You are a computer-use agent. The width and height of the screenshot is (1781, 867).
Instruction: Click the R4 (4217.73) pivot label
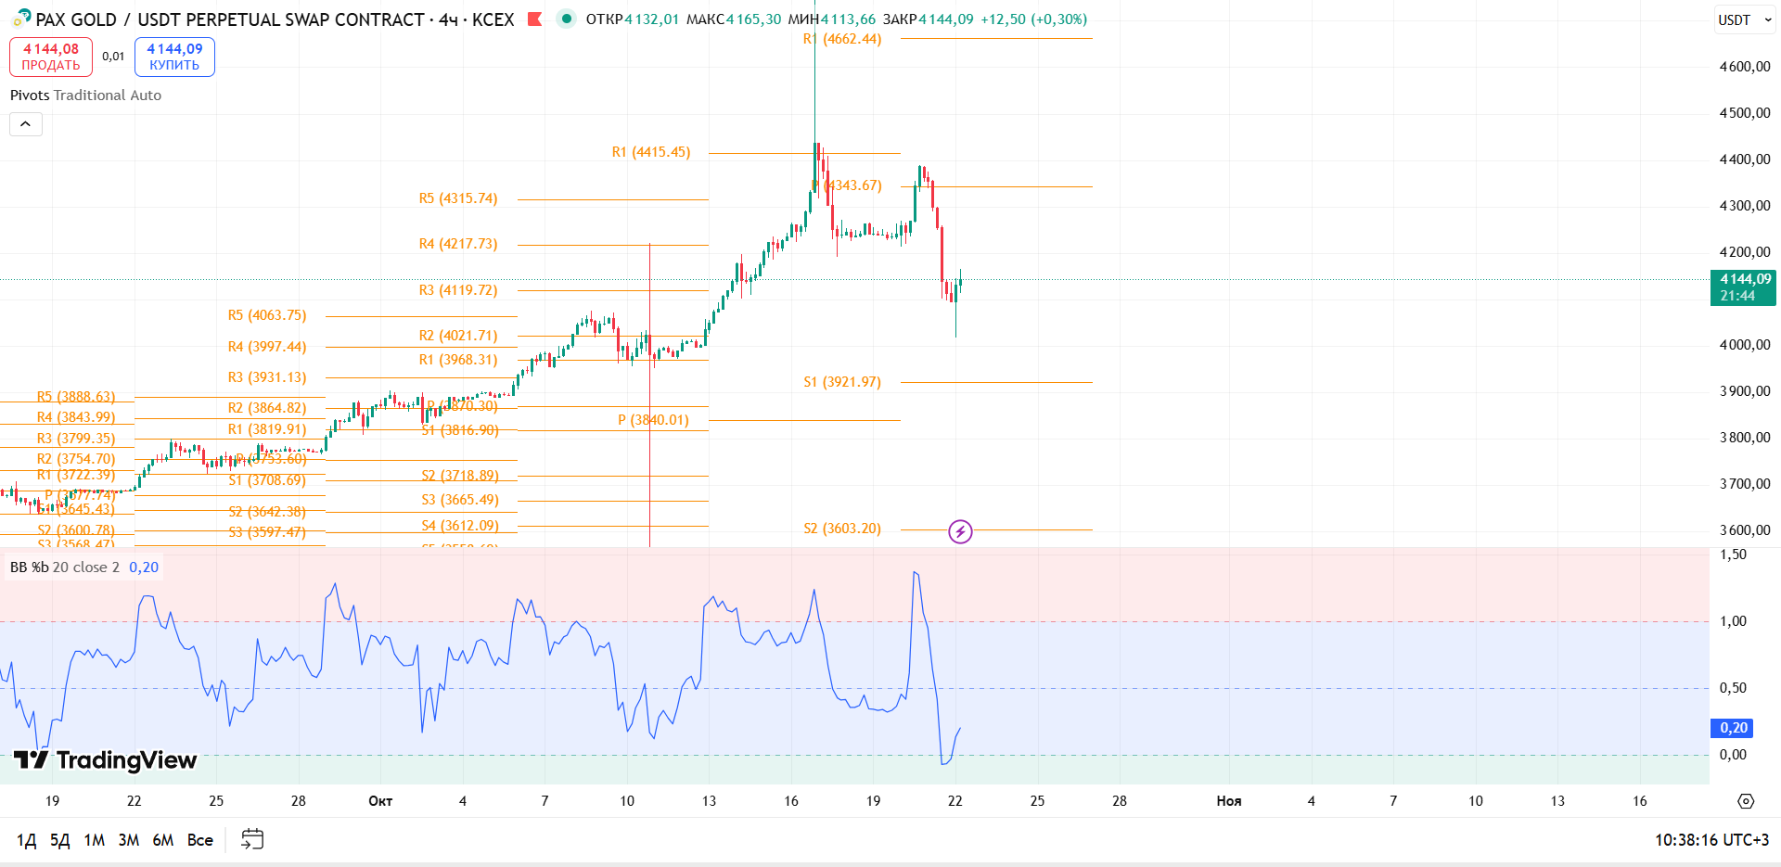[x=458, y=244]
